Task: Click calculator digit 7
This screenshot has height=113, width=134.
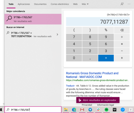Action: coord(74,37)
